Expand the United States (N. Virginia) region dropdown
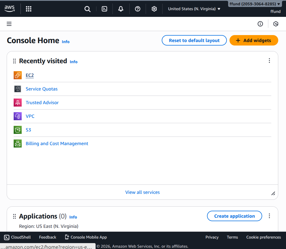This screenshot has height=249, width=286. coord(194,9)
